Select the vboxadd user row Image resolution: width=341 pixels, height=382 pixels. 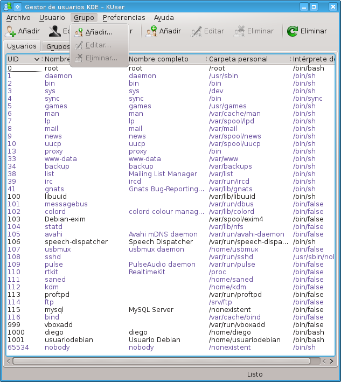click(170, 325)
